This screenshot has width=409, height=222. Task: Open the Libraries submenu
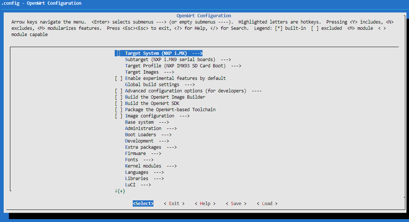(x=144, y=178)
